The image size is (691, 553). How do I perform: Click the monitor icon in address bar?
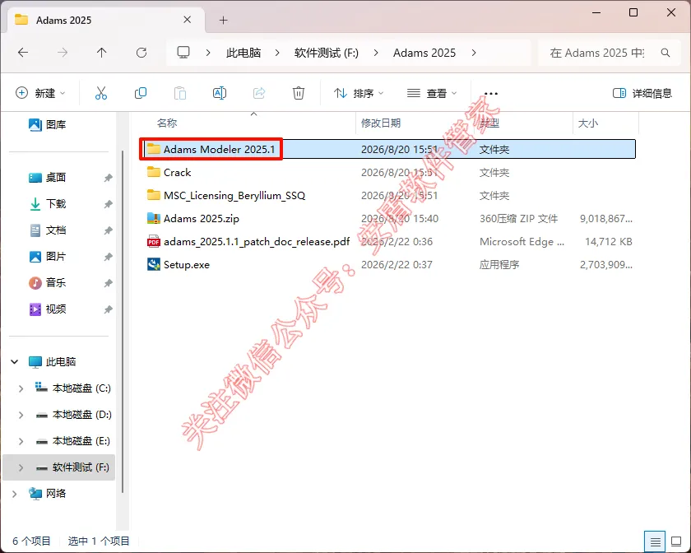[183, 53]
